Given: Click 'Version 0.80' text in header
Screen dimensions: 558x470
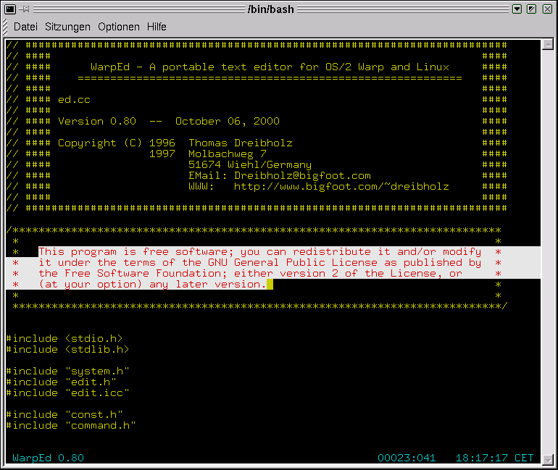Looking at the screenshot, I should pyautogui.click(x=97, y=121).
